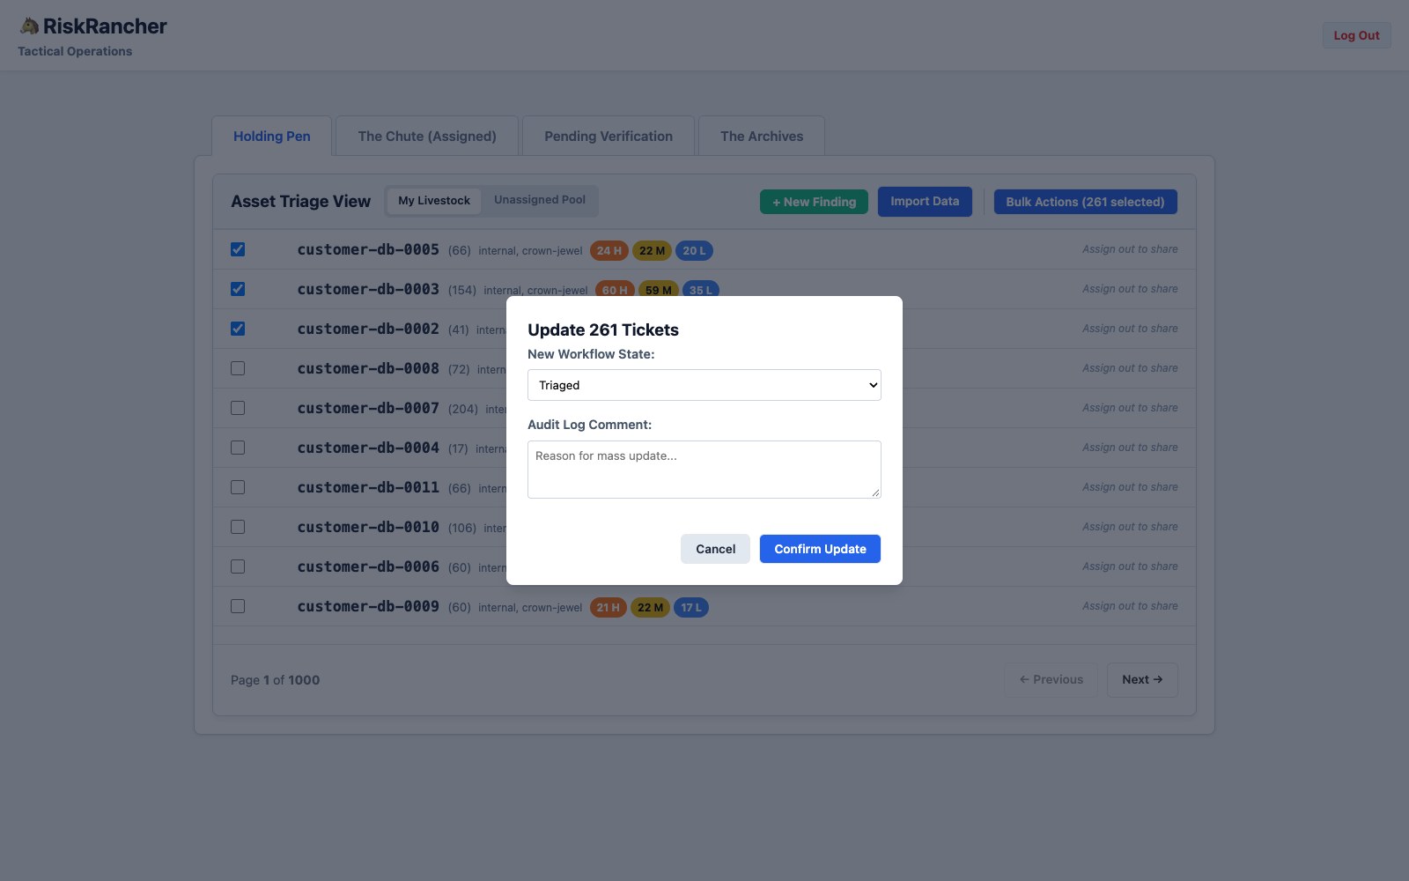
Task: Click Assign out to share on customer-db-0009
Action: [x=1130, y=606]
